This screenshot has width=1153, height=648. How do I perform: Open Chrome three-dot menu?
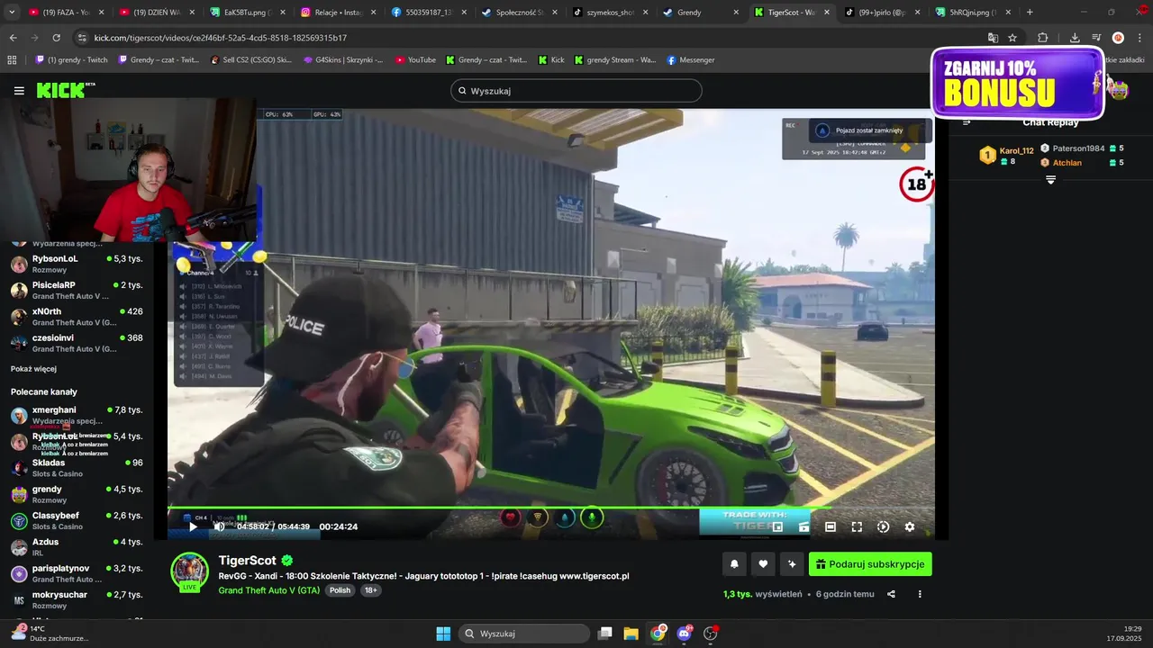tap(1139, 38)
